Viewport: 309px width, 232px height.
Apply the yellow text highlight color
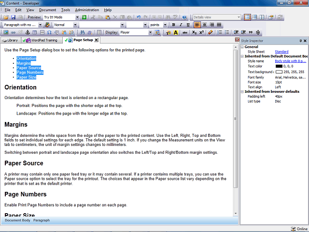coord(176,32)
